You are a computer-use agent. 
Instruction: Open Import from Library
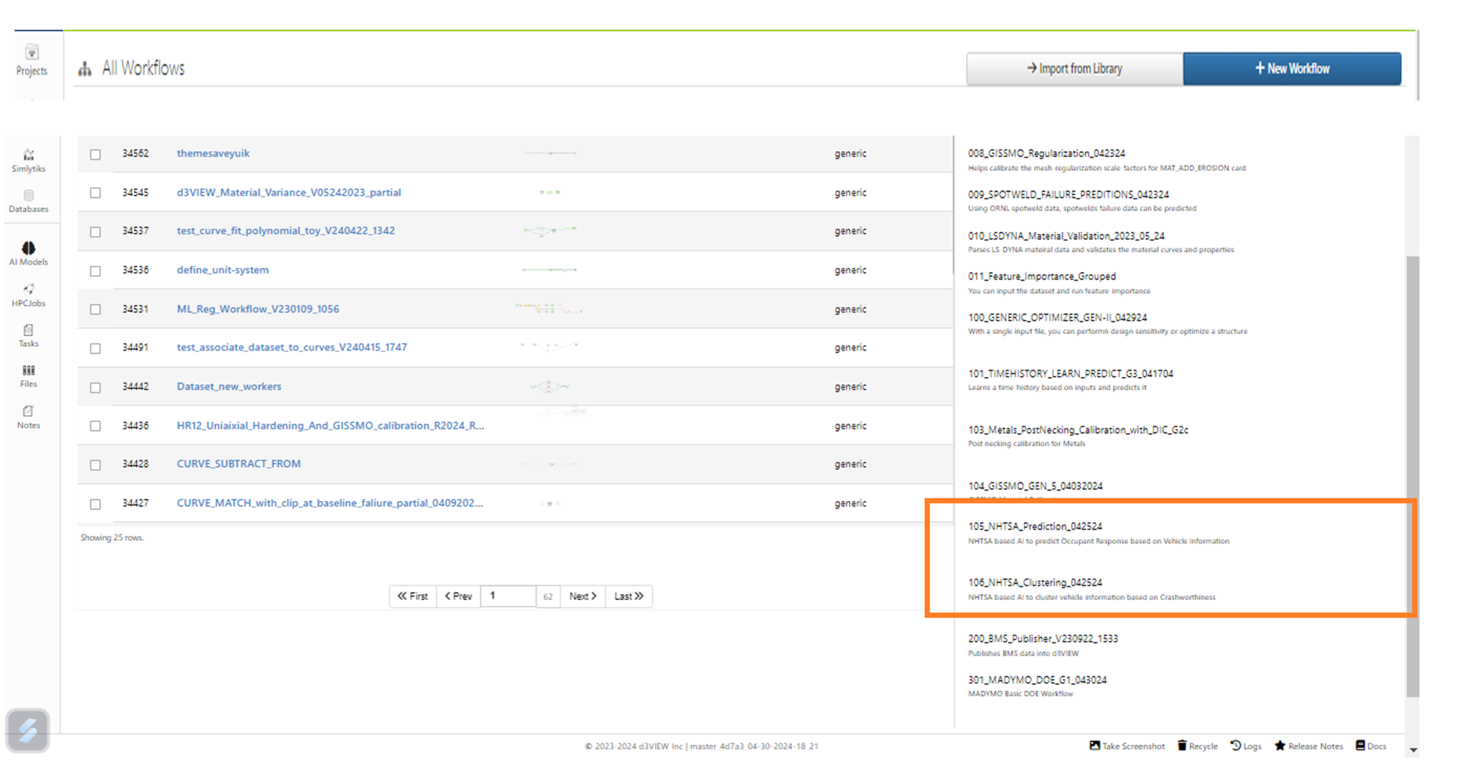pos(1075,69)
